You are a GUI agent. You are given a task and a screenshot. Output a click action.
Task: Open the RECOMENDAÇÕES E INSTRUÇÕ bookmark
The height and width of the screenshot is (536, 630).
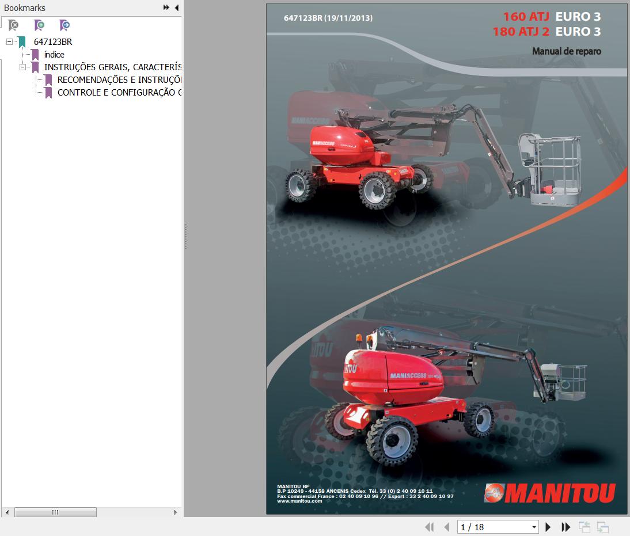[119, 80]
